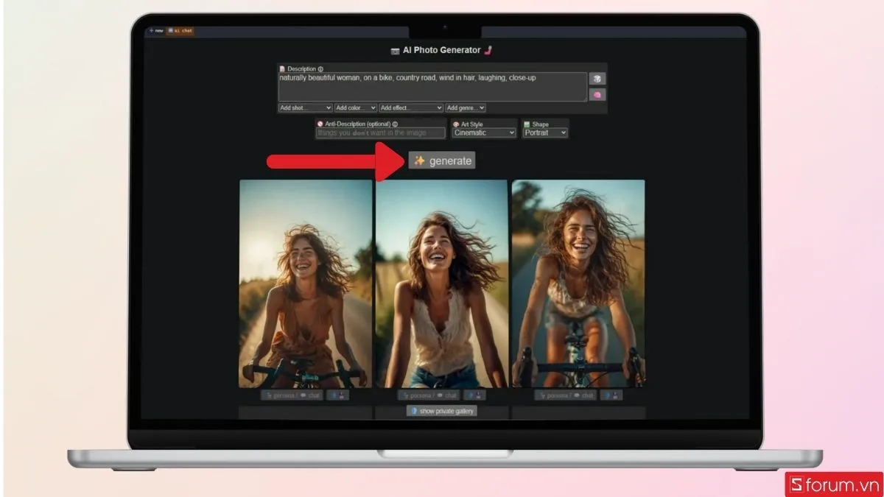Image resolution: width=884 pixels, height=497 pixels.
Task: Open the Shape Portrait dropdown
Action: 546,133
